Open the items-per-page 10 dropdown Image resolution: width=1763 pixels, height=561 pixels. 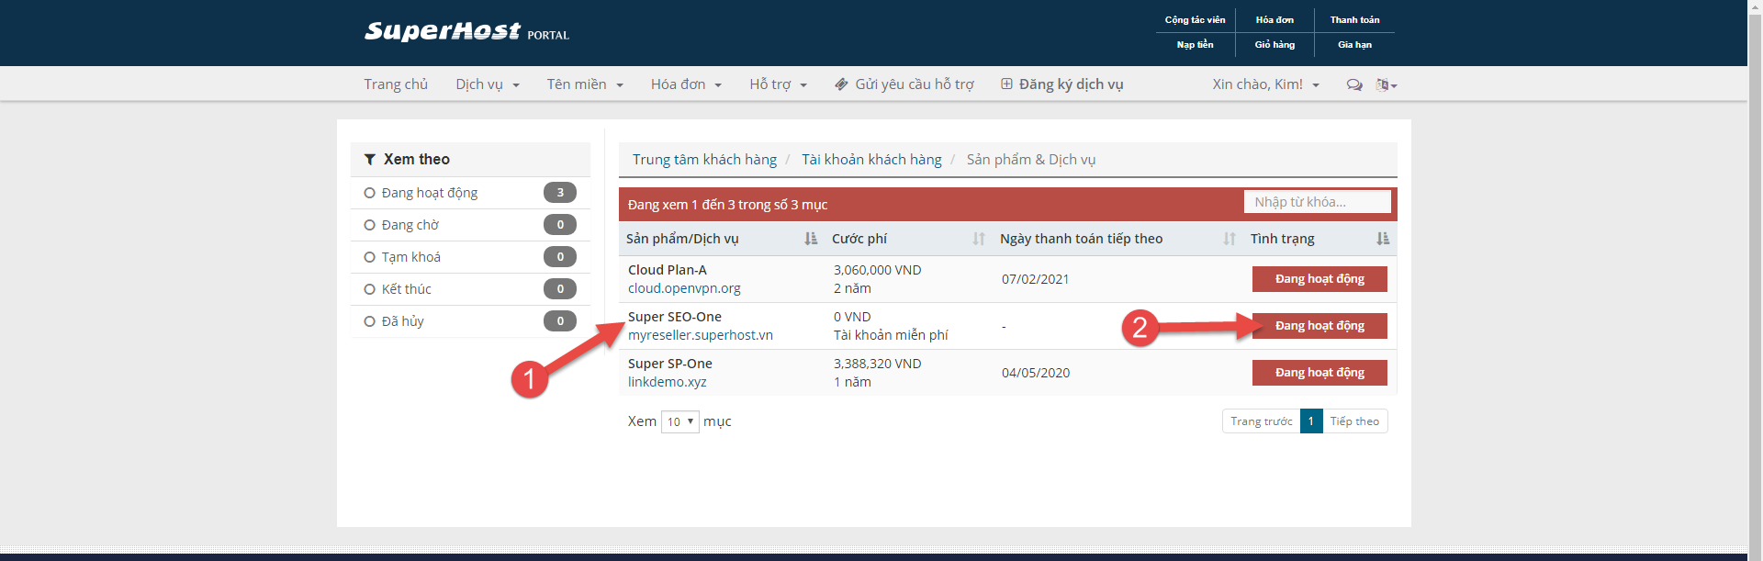(679, 421)
